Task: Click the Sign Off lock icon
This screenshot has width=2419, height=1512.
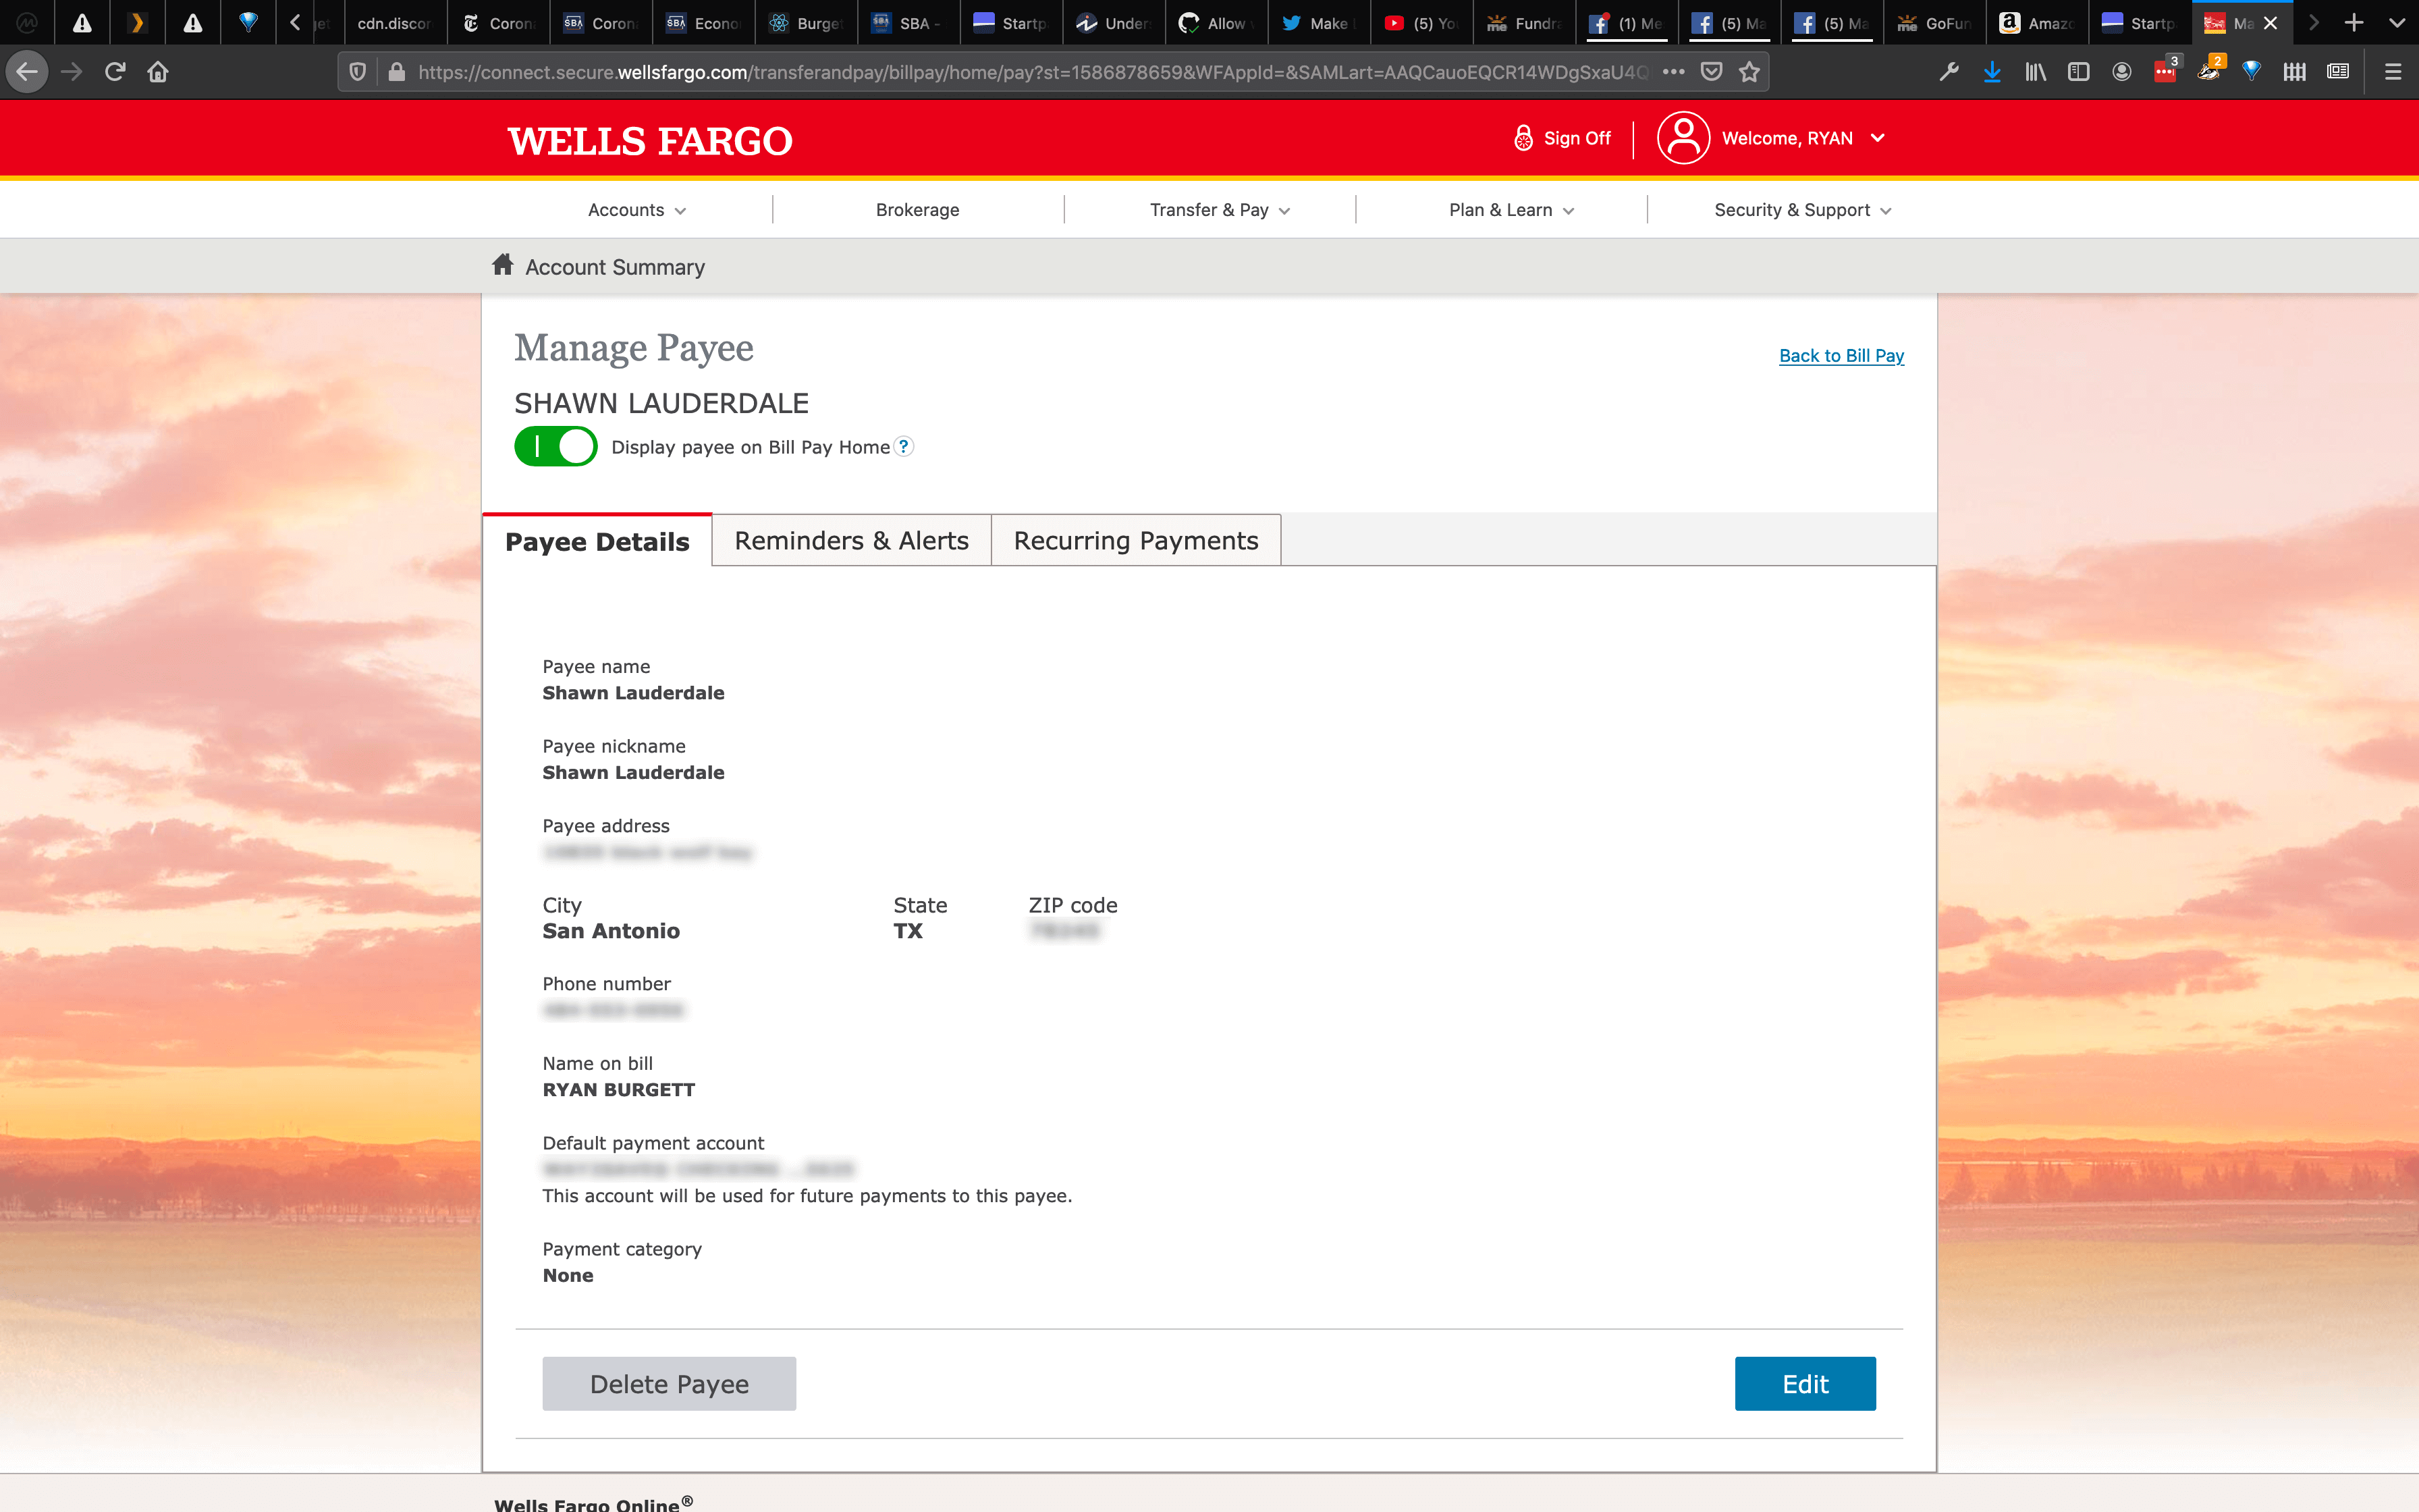Action: point(1523,138)
